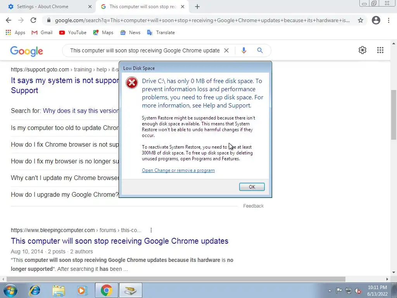Click the Google logo
397x298 pixels.
tap(27, 51)
